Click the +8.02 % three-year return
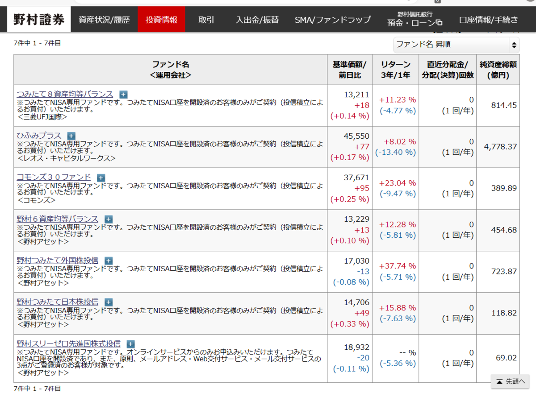 click(x=400, y=141)
